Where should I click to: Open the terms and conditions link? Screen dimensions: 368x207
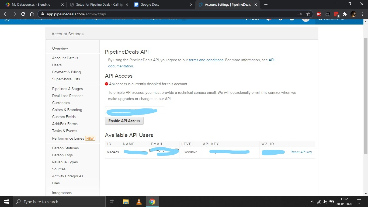pyautogui.click(x=206, y=60)
